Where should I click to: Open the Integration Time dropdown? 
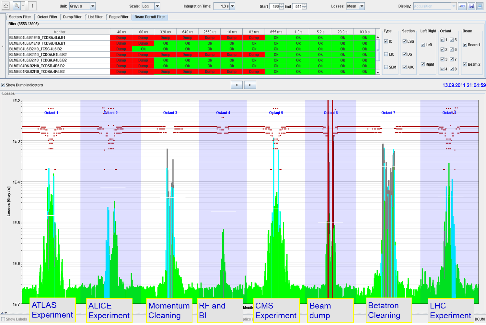coord(224,6)
